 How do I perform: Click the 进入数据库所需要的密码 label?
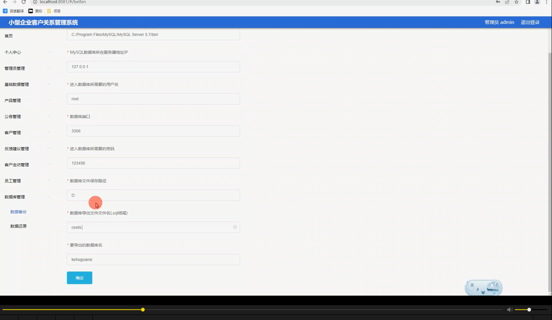(x=92, y=149)
